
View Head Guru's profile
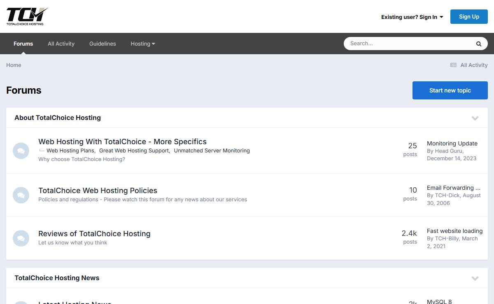pos(448,151)
